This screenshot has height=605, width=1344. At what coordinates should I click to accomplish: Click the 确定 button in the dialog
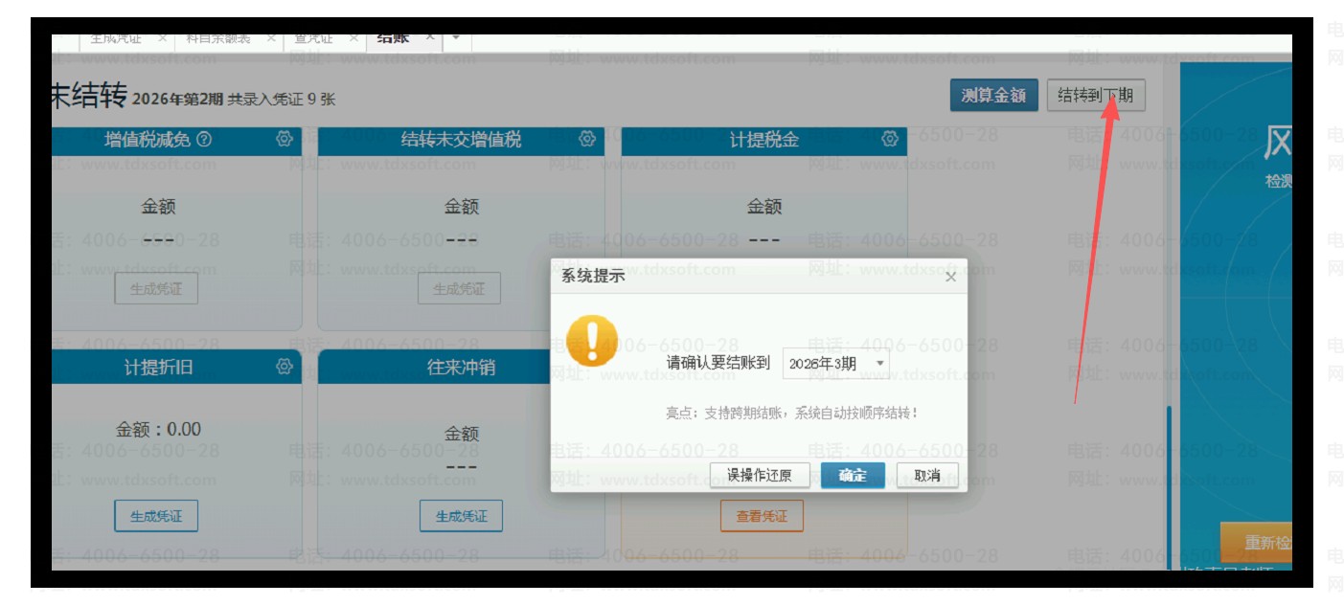(852, 475)
